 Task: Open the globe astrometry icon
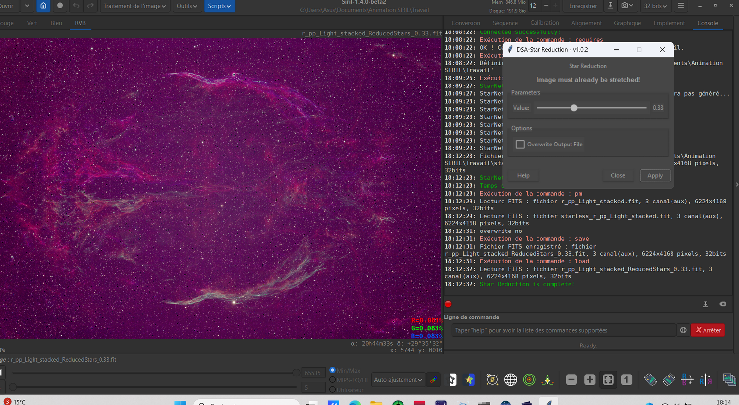(x=510, y=379)
